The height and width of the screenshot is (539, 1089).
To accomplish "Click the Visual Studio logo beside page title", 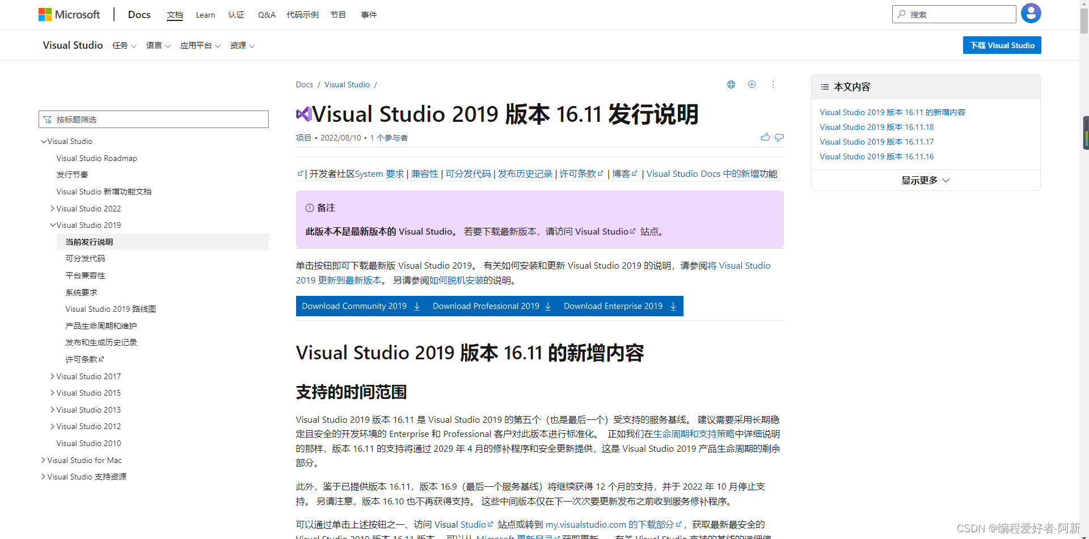I will (x=304, y=114).
